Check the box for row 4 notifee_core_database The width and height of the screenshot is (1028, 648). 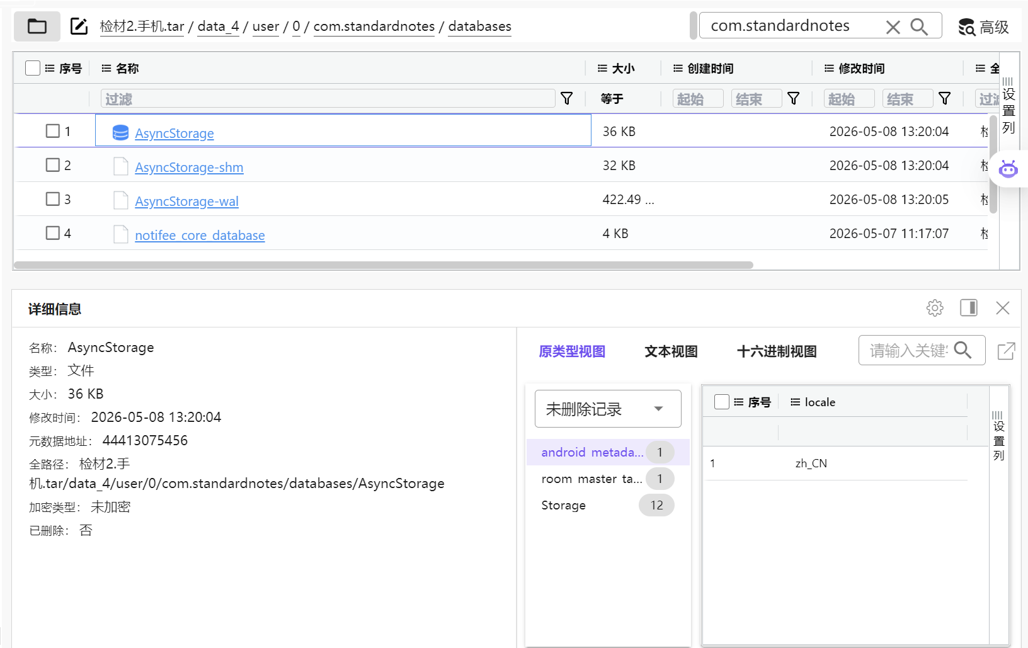(53, 233)
